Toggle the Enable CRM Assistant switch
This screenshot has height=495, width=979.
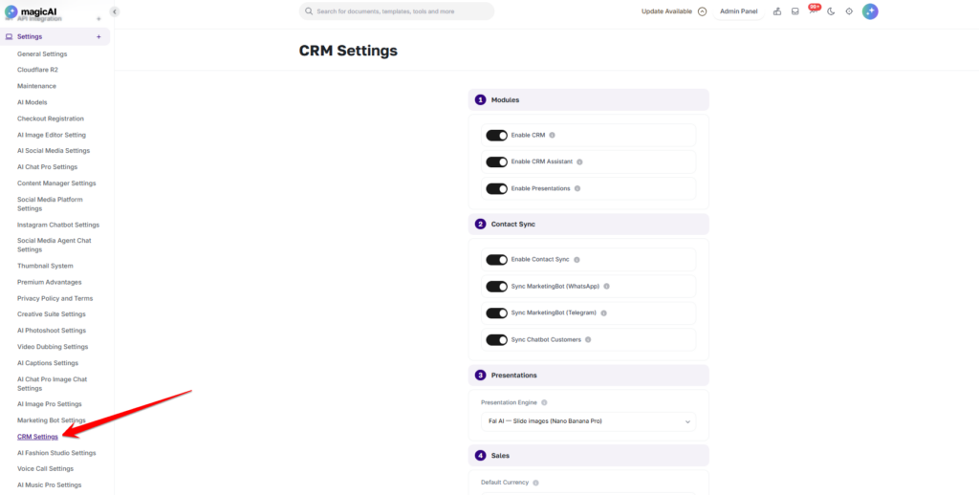tap(497, 161)
